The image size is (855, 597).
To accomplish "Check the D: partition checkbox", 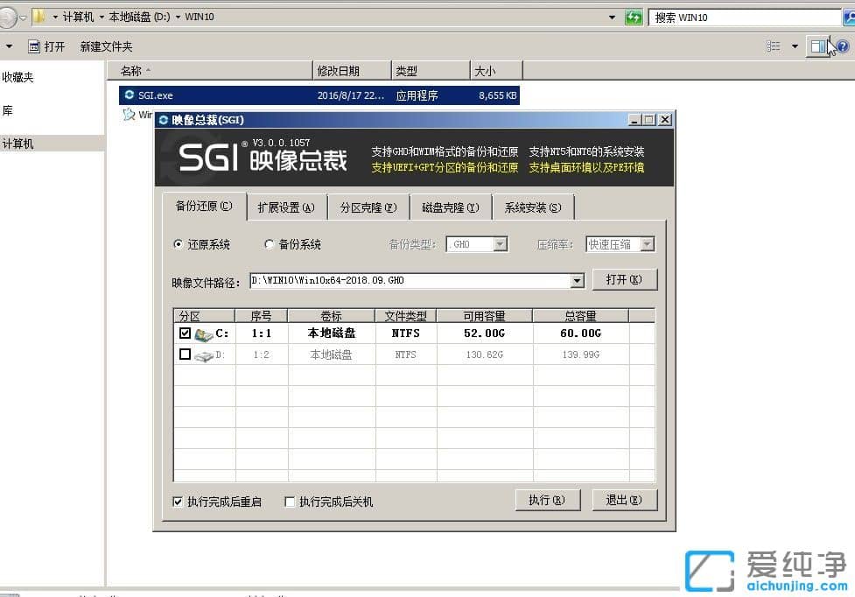I will [186, 354].
